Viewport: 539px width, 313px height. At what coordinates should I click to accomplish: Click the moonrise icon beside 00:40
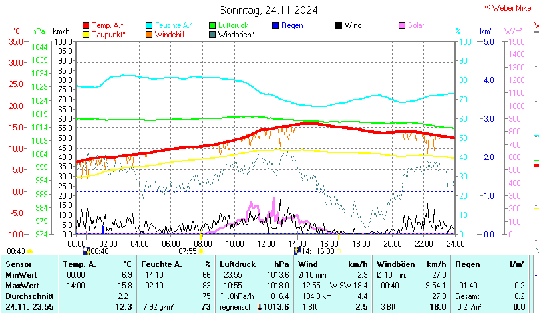pos(87,251)
